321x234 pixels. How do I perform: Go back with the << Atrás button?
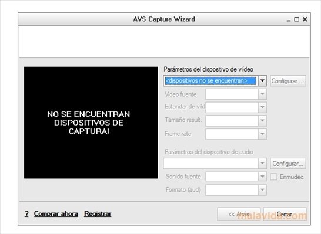coord(239,214)
